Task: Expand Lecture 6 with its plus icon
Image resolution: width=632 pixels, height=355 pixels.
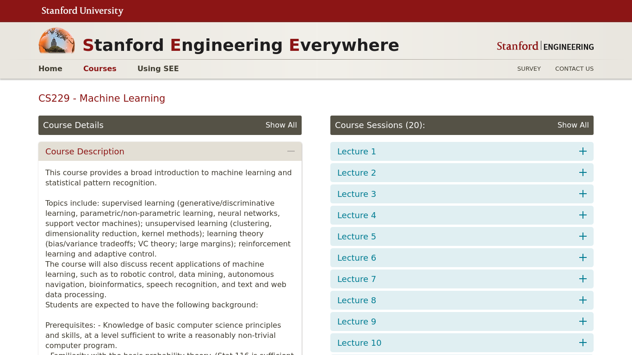Action: (583, 257)
